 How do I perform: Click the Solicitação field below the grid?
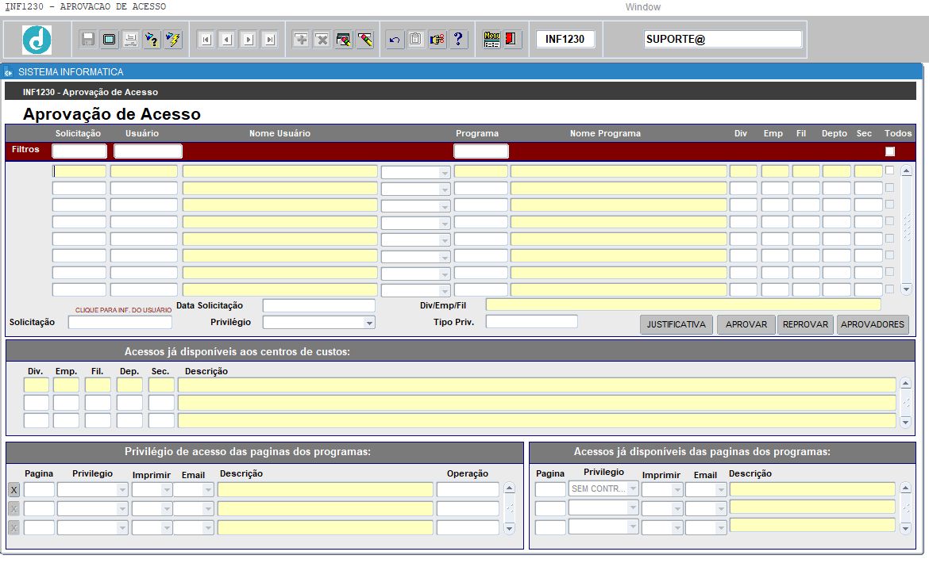point(120,322)
